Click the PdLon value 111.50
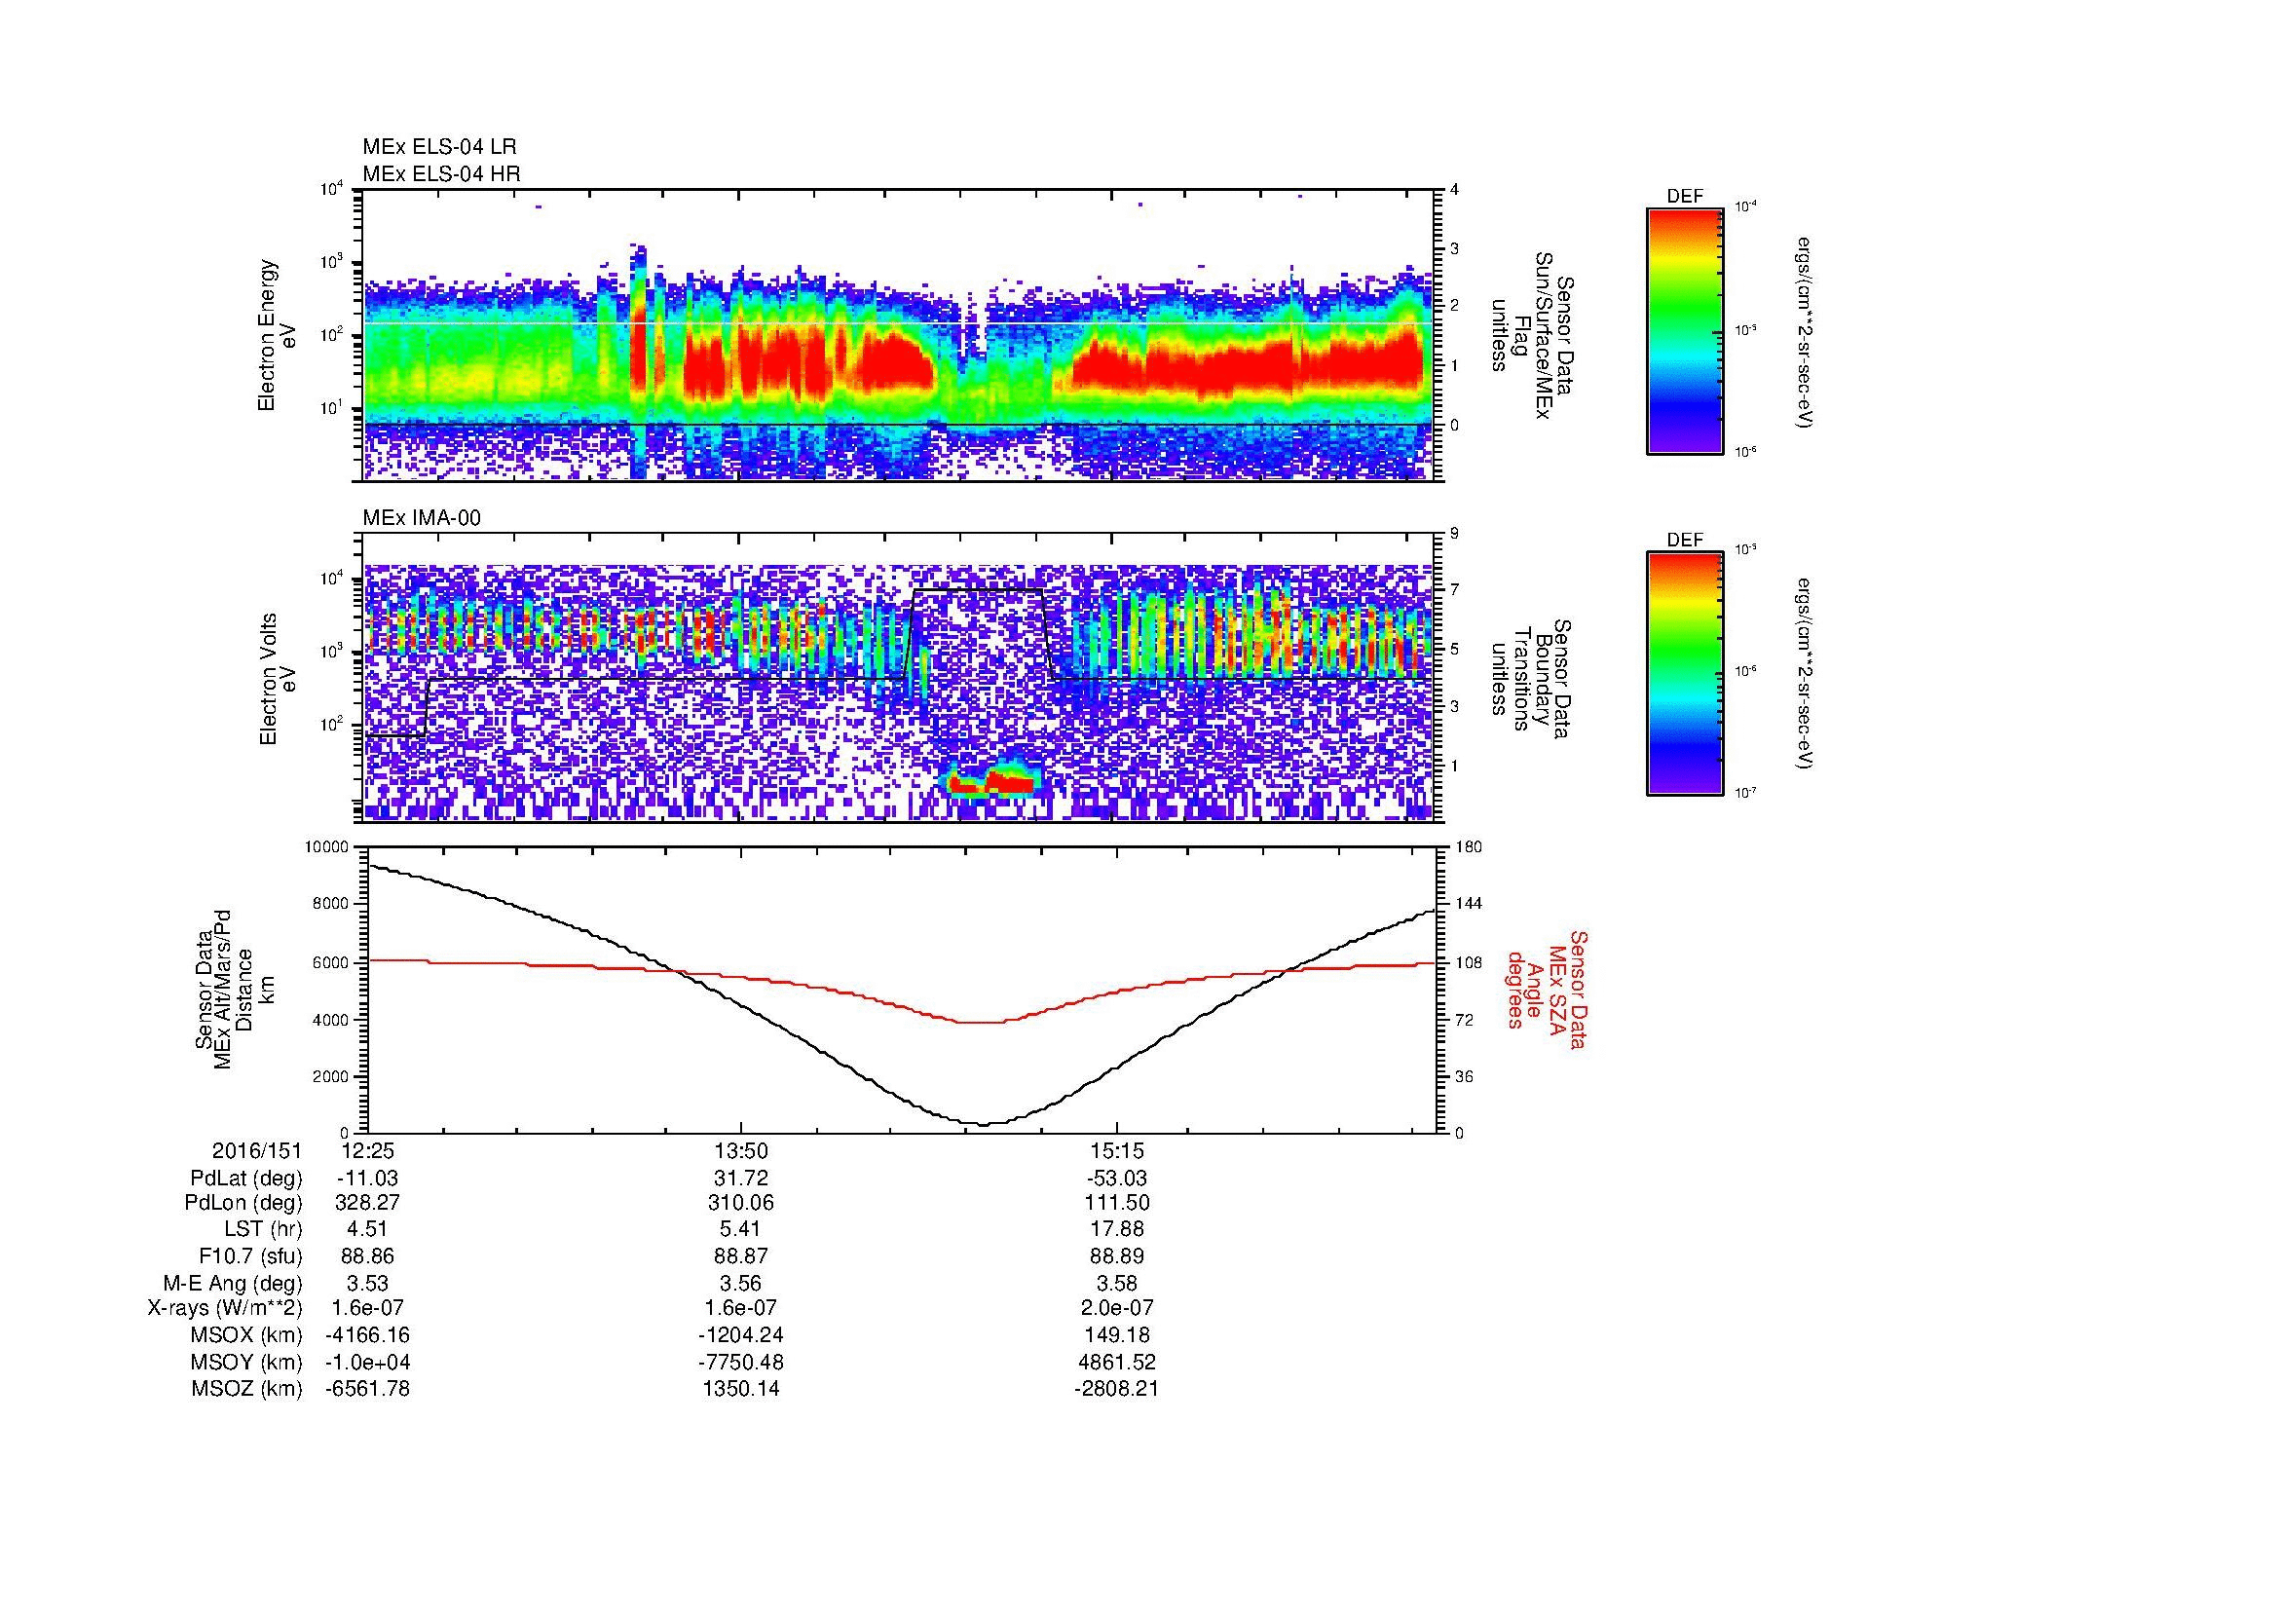Screen dimensions: 2278x1610 point(1116,1203)
